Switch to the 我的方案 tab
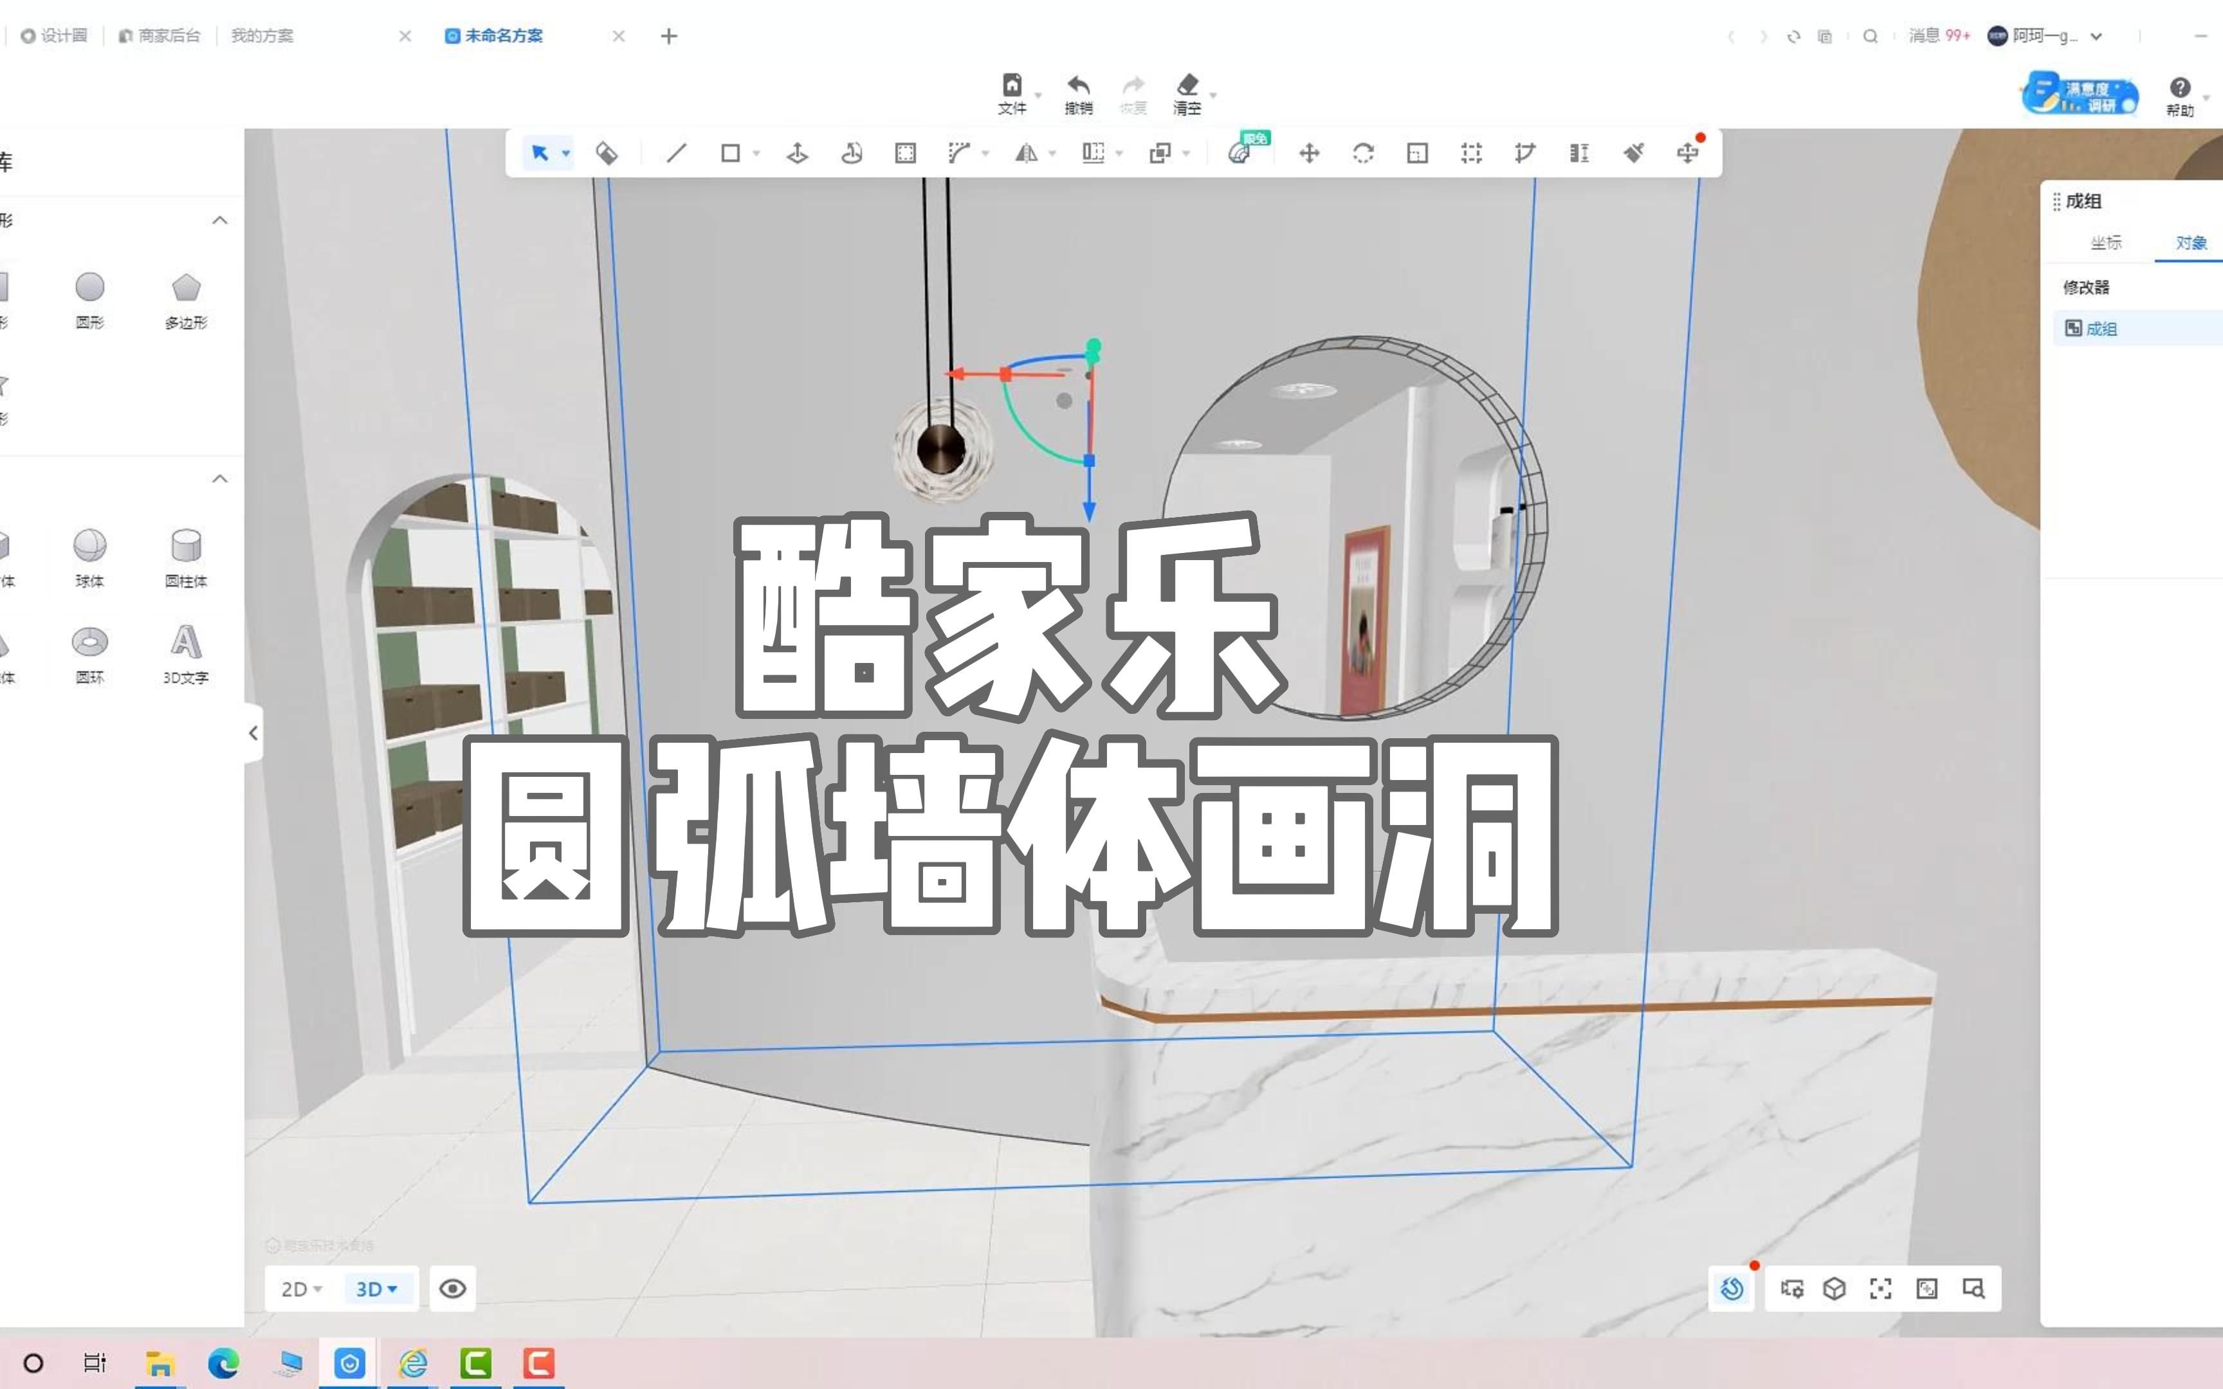2223x1389 pixels. pyautogui.click(x=262, y=36)
